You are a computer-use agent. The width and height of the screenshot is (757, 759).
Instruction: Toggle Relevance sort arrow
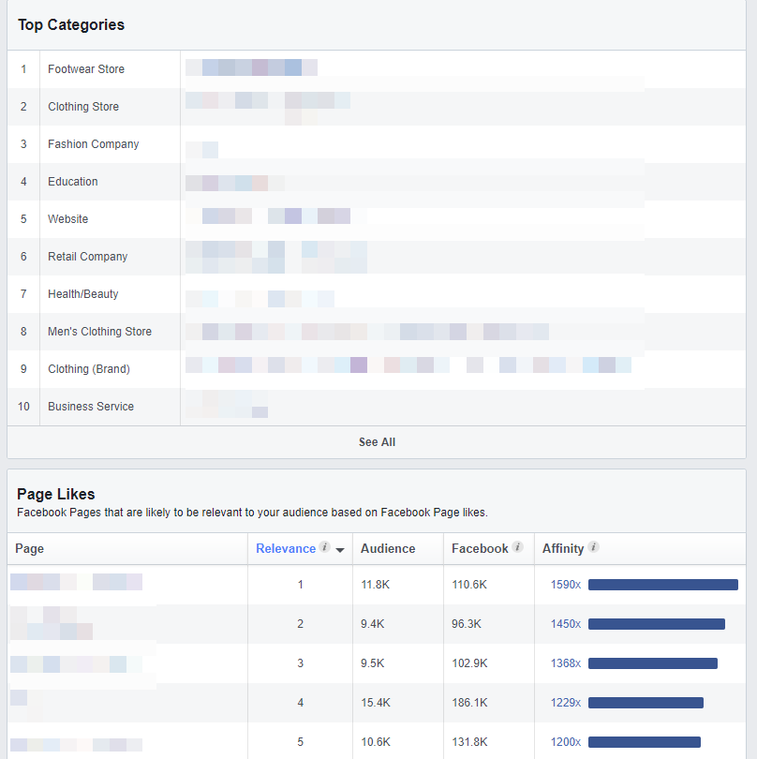click(x=339, y=550)
